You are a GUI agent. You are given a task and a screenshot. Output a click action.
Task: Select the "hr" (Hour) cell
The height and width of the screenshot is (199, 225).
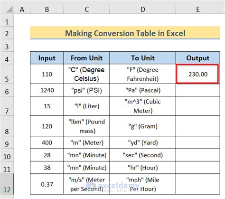pyautogui.click(x=143, y=168)
